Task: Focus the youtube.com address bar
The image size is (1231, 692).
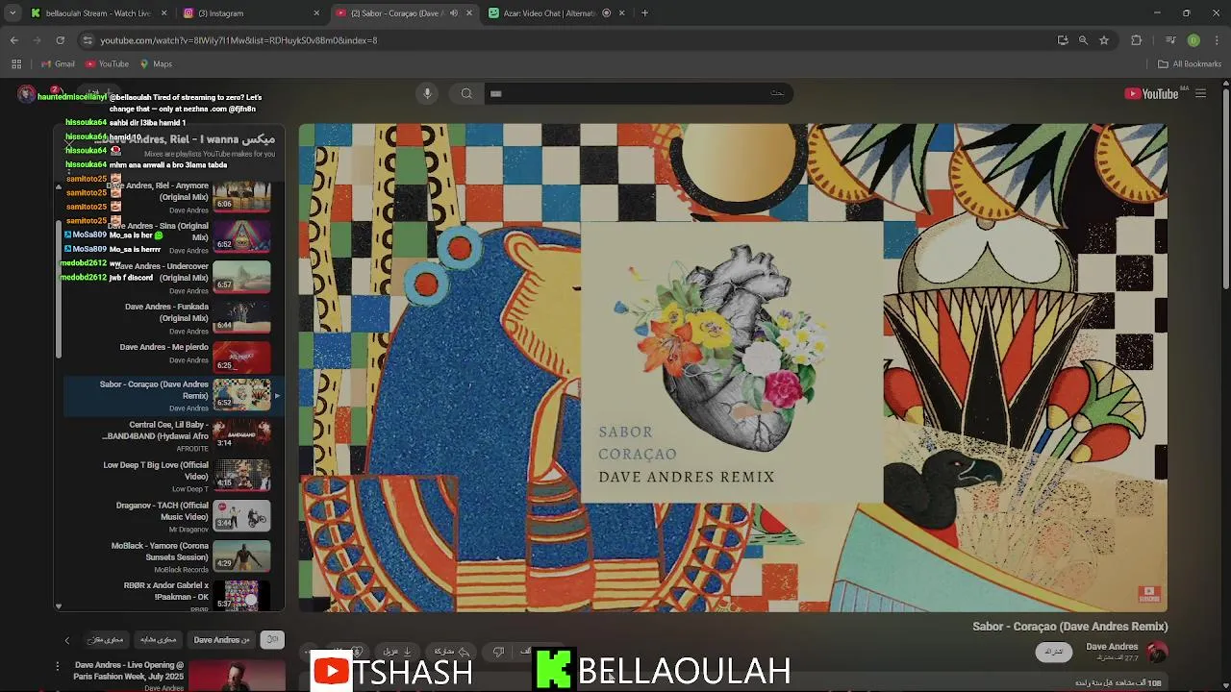Action: [567, 40]
